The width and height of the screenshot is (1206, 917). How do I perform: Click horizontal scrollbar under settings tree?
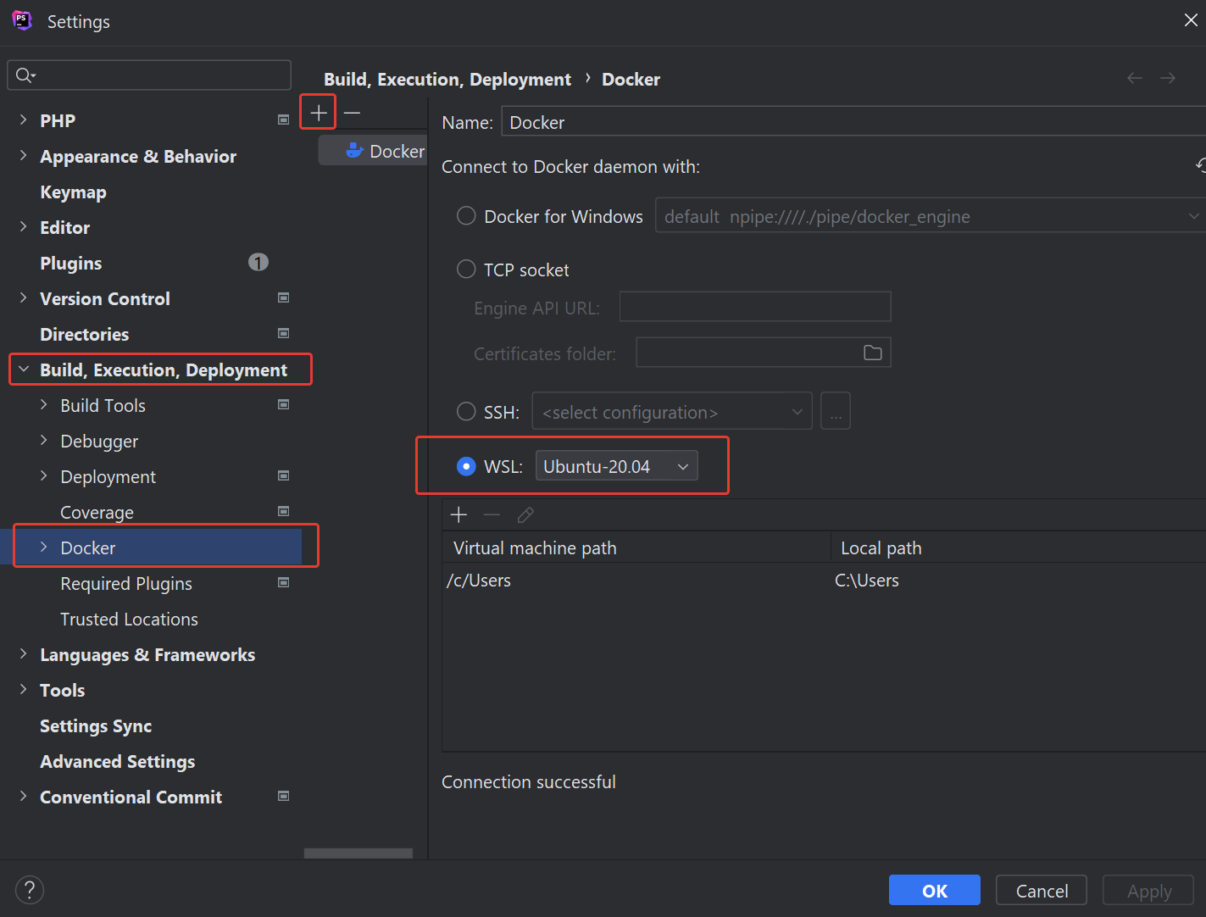[x=358, y=853]
